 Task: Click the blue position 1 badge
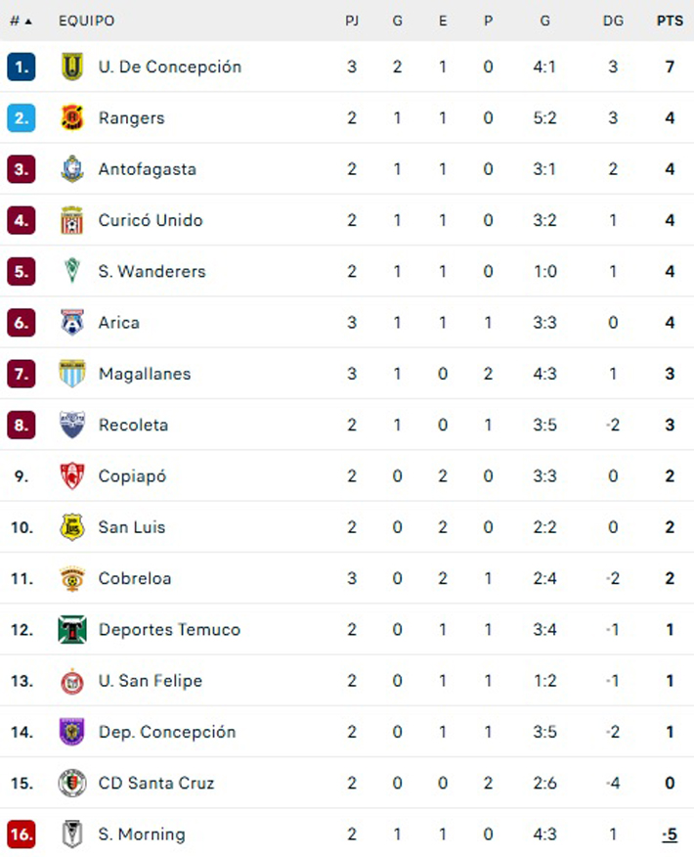21,67
